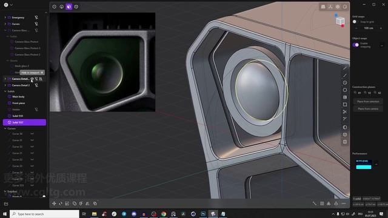Screen dimensions: 388x218
Task: Click the navigation orientation cube
Action: click(340, 21)
